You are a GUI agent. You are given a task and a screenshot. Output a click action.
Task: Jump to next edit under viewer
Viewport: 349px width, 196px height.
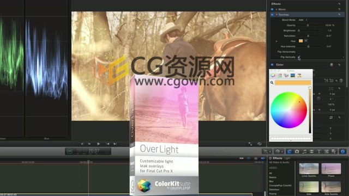pos(115,144)
